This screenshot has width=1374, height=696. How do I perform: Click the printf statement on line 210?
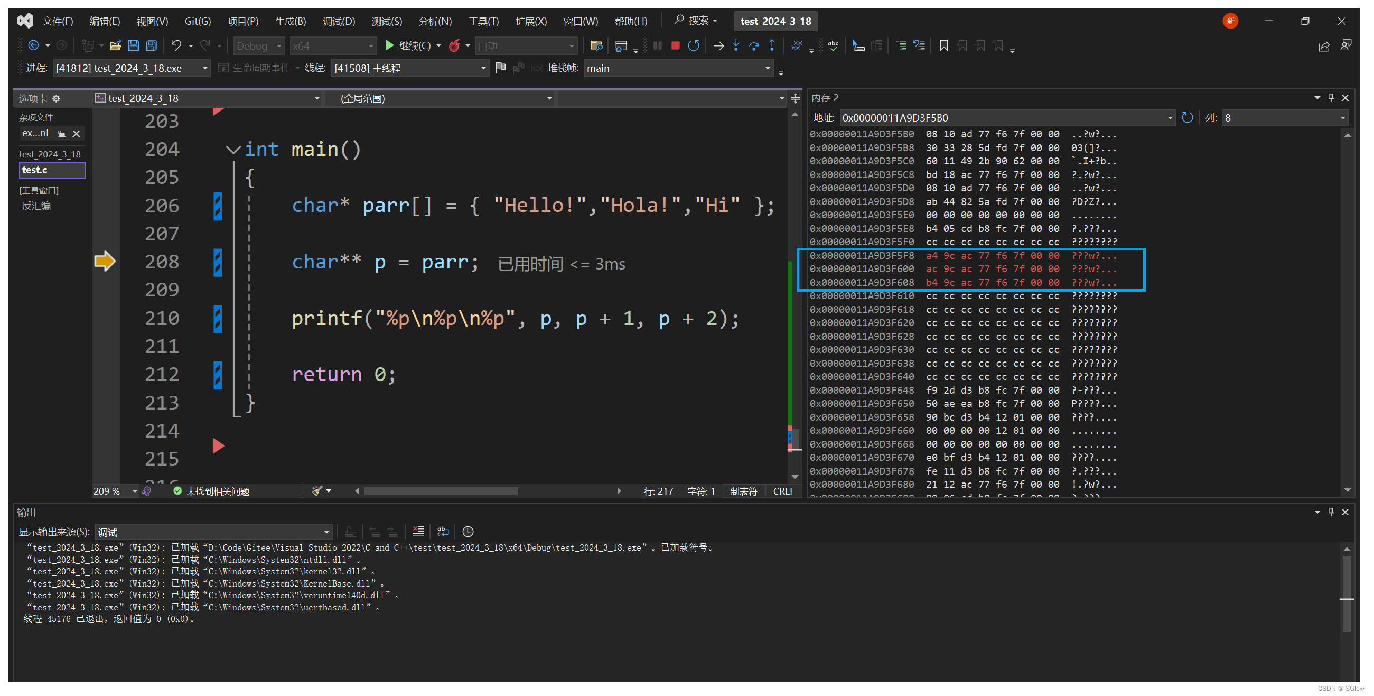[515, 319]
